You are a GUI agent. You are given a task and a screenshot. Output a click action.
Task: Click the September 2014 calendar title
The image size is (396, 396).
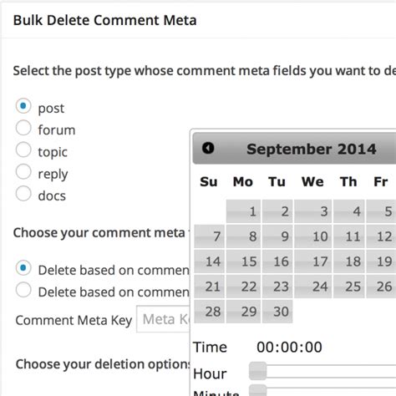312,149
